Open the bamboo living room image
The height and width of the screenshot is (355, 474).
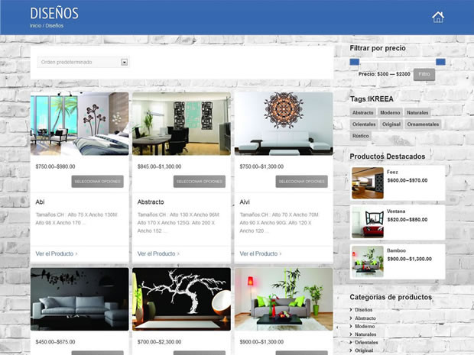pyautogui.click(x=284, y=299)
